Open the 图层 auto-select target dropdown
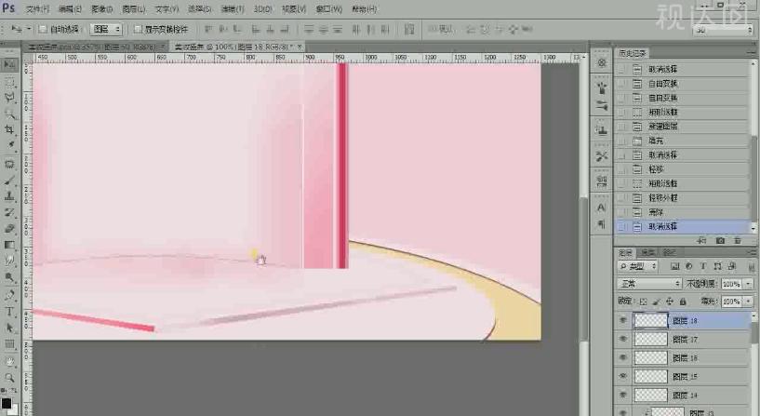Viewport: 760px width, 416px height. (106, 29)
